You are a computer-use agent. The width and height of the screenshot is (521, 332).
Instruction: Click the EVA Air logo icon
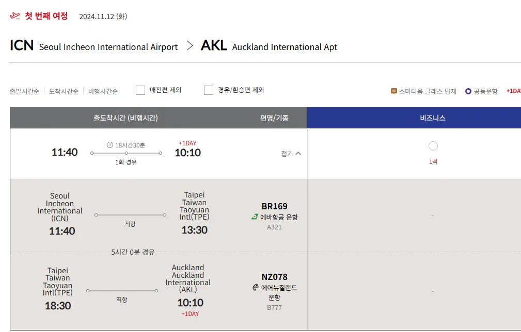tap(255, 217)
